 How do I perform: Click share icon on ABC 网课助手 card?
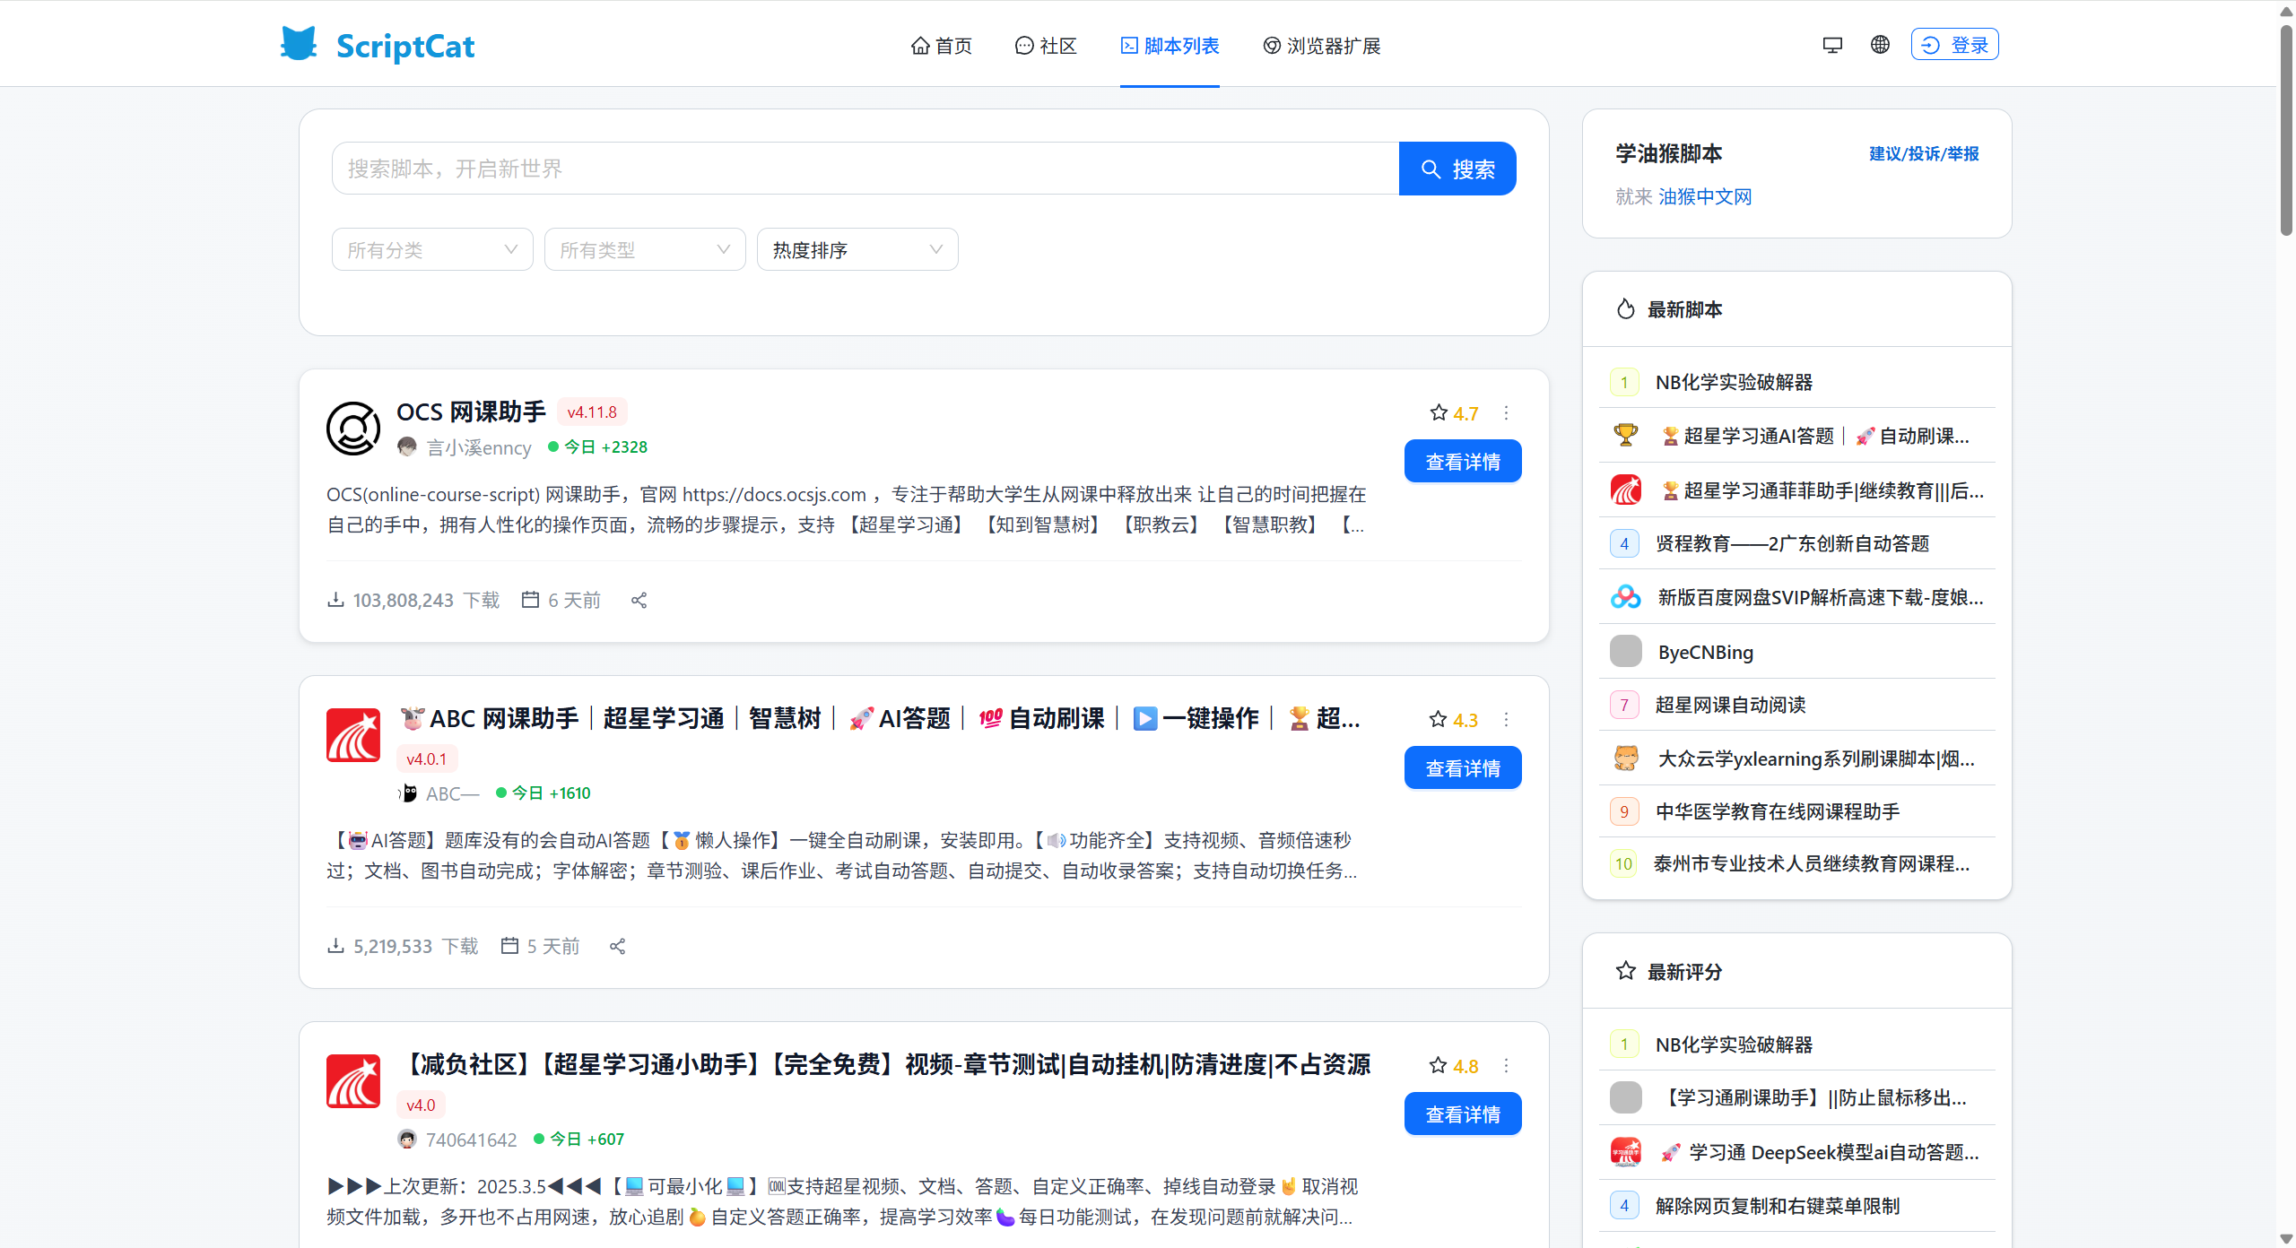[x=617, y=946]
